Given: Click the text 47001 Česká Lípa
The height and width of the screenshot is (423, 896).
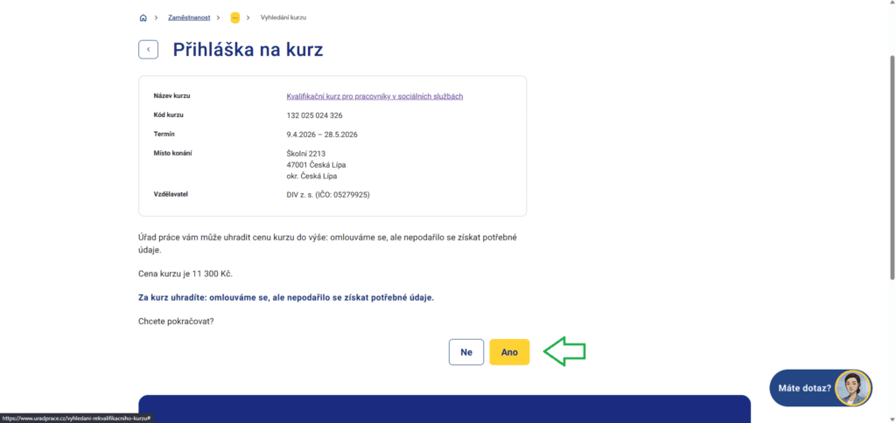Looking at the screenshot, I should [x=316, y=165].
